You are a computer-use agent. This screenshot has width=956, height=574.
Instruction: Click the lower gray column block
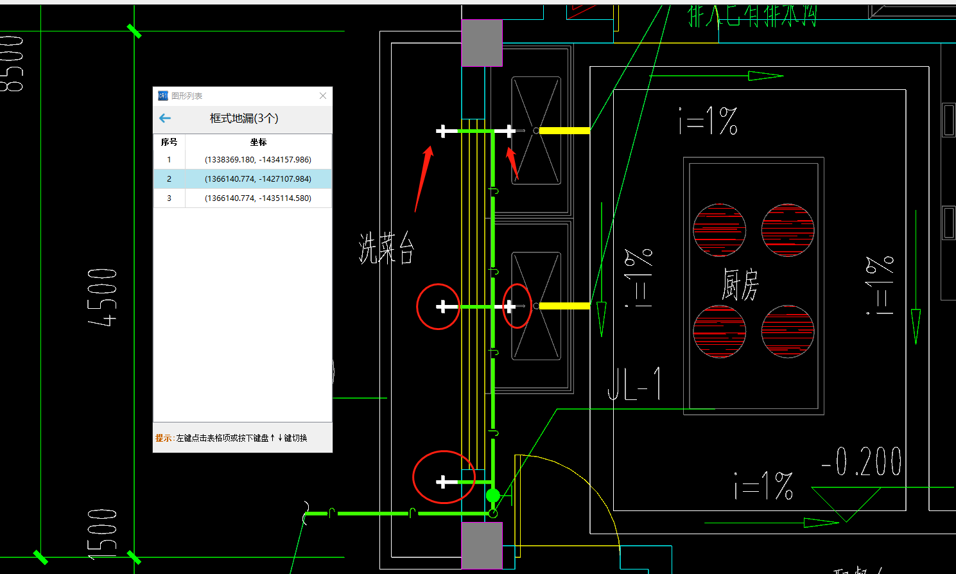click(482, 545)
